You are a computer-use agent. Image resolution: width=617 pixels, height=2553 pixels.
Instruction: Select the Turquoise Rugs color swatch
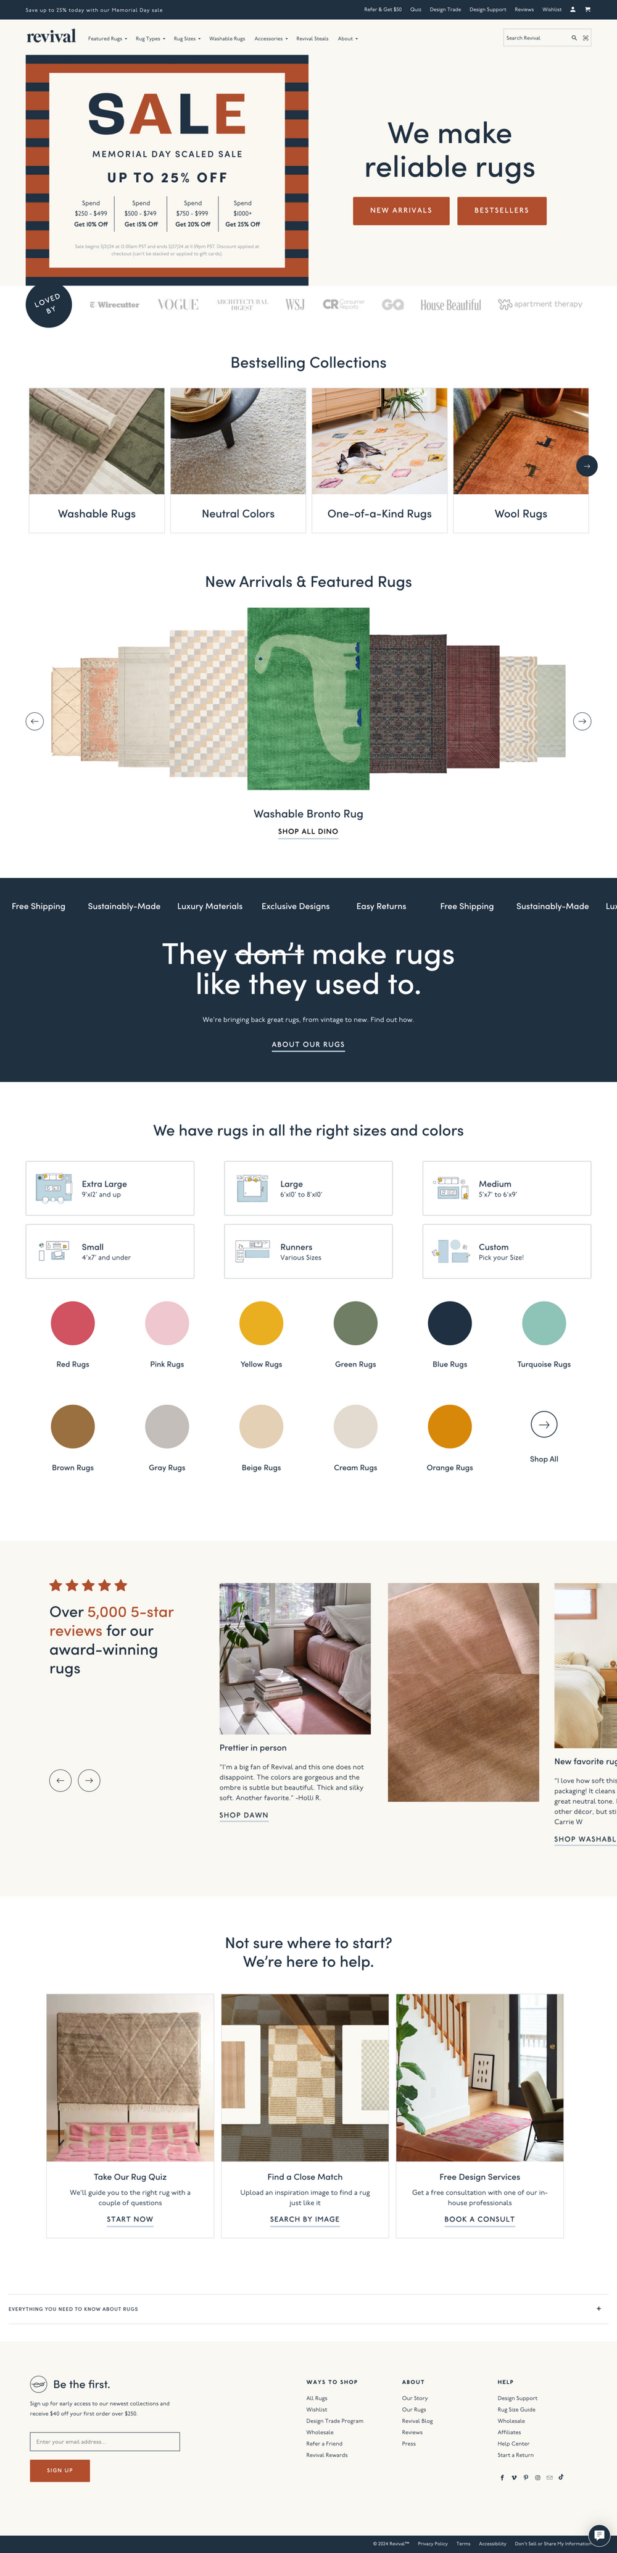point(544,1323)
